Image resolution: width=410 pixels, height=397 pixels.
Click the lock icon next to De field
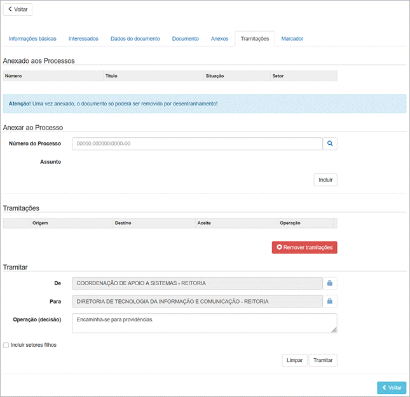point(330,283)
